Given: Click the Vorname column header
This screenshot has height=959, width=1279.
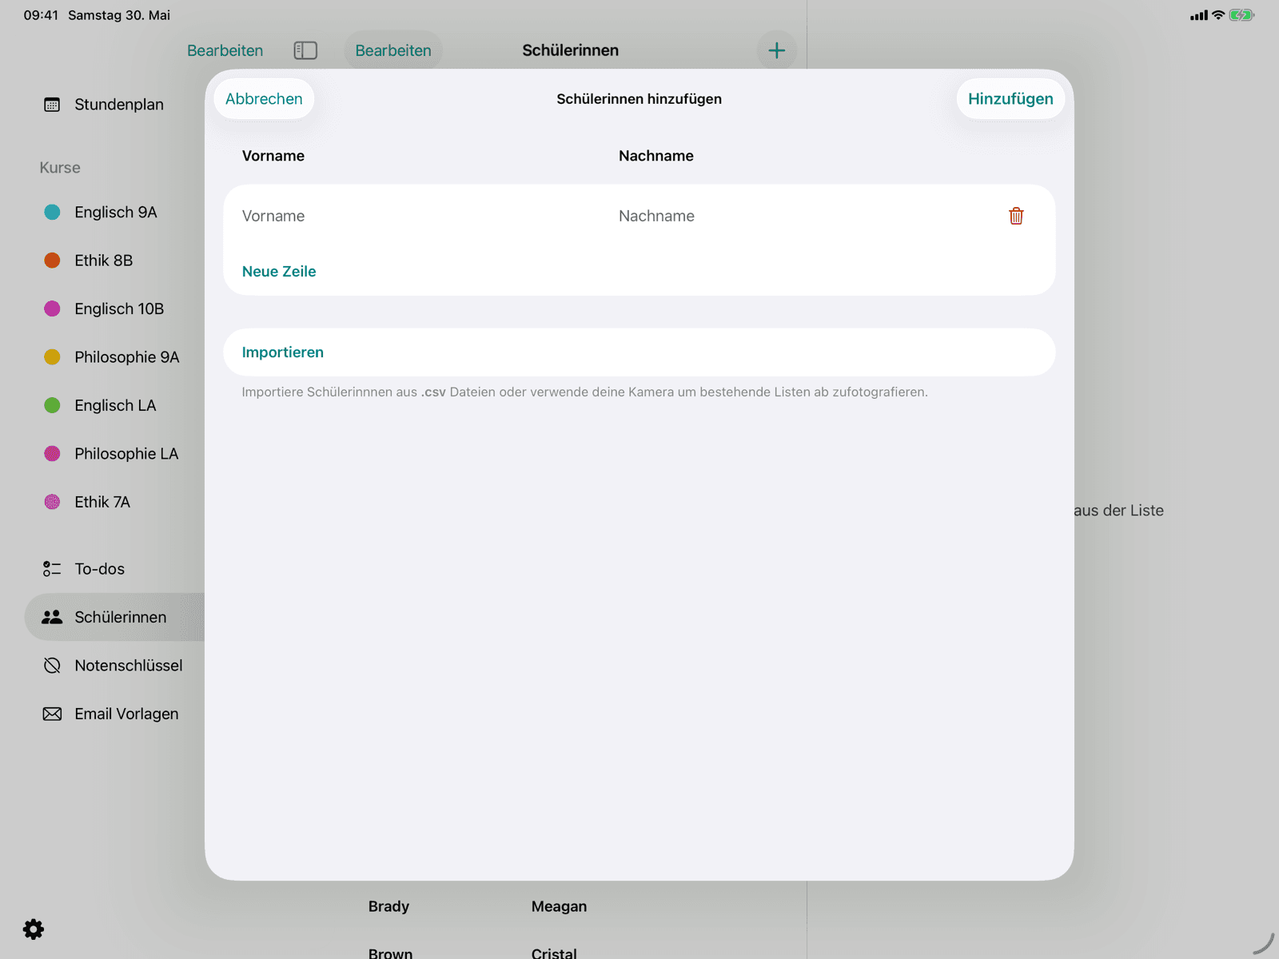Looking at the screenshot, I should tap(273, 156).
